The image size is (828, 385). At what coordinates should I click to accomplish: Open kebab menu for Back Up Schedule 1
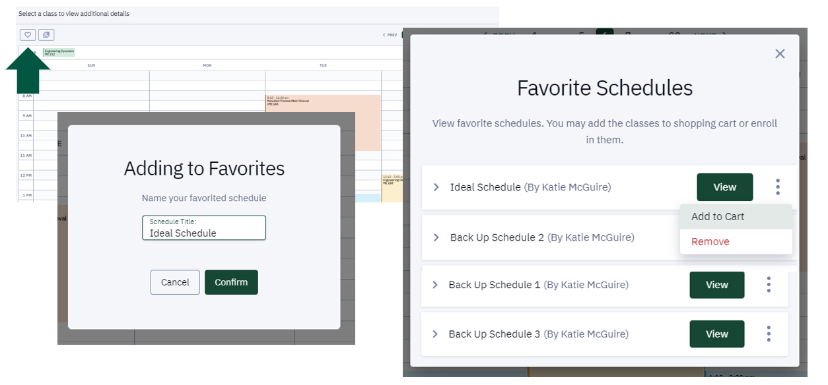click(769, 285)
